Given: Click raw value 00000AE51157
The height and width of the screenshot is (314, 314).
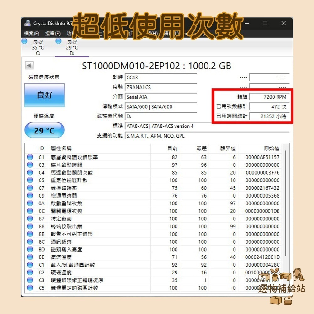Looking at the screenshot, I should pyautogui.click(x=262, y=157).
